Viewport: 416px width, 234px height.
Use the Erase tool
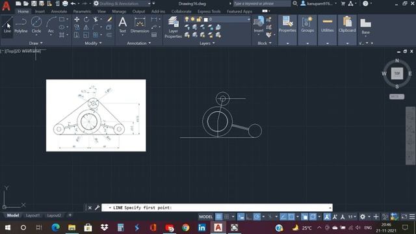(109, 19)
